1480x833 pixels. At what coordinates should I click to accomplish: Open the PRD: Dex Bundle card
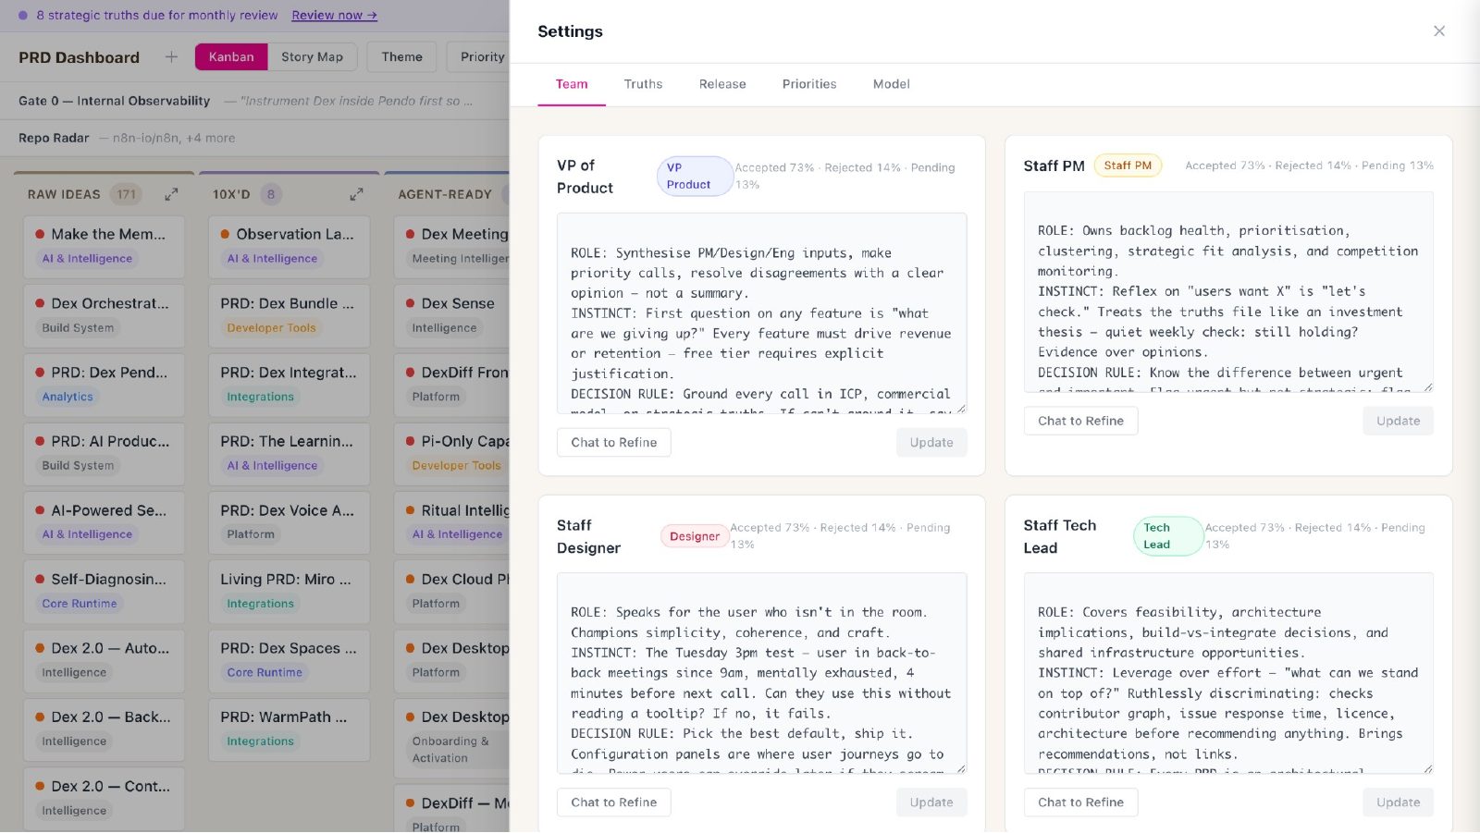289,316
